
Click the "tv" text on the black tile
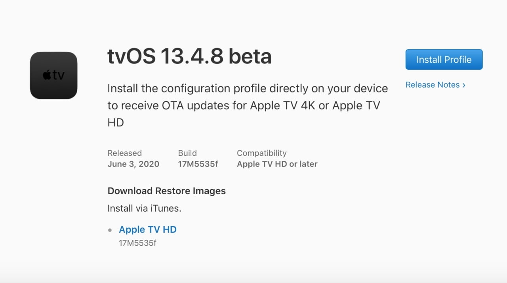pyautogui.click(x=59, y=75)
